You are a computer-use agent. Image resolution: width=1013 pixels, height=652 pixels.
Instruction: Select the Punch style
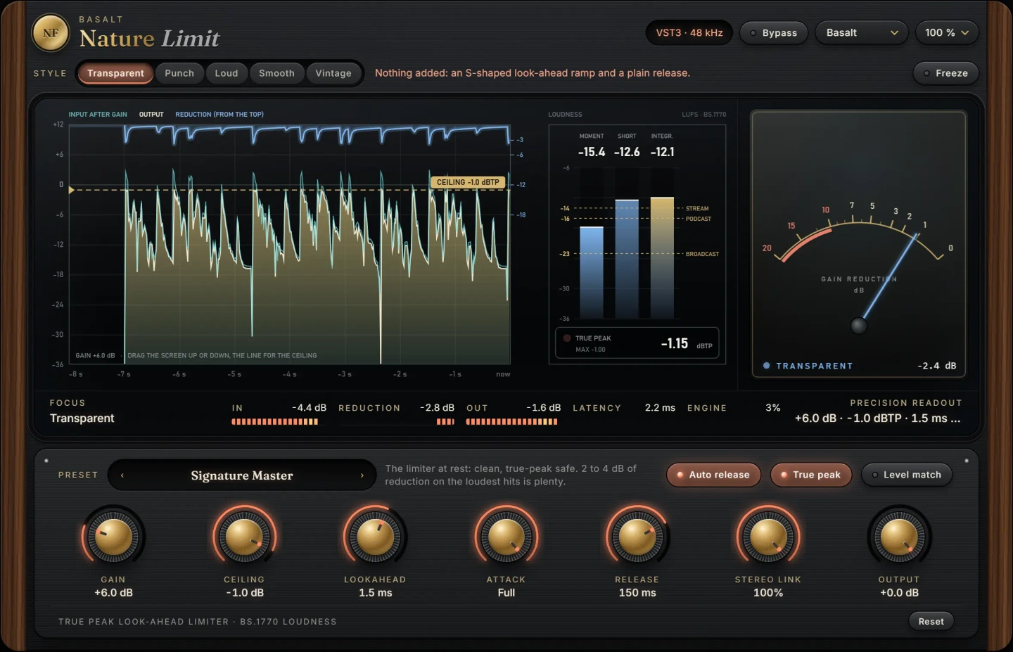pyautogui.click(x=179, y=73)
